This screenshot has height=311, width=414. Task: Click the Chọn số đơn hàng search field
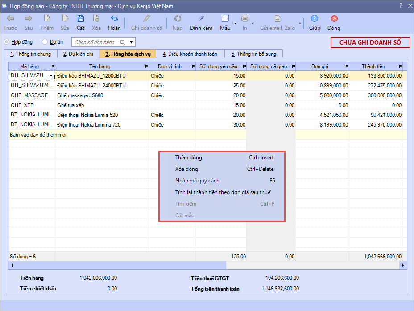(95, 42)
